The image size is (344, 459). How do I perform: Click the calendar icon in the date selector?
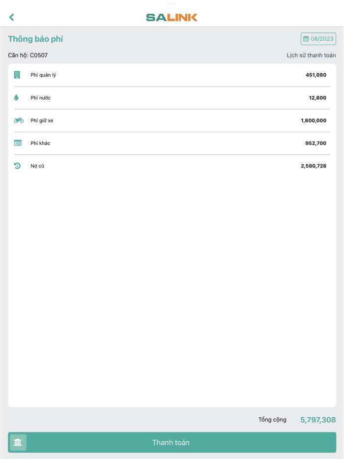pyautogui.click(x=307, y=38)
